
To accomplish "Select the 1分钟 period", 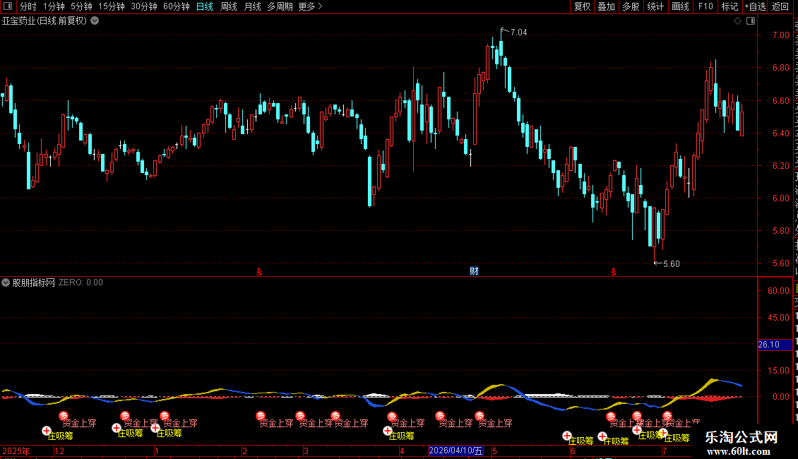I will (54, 6).
